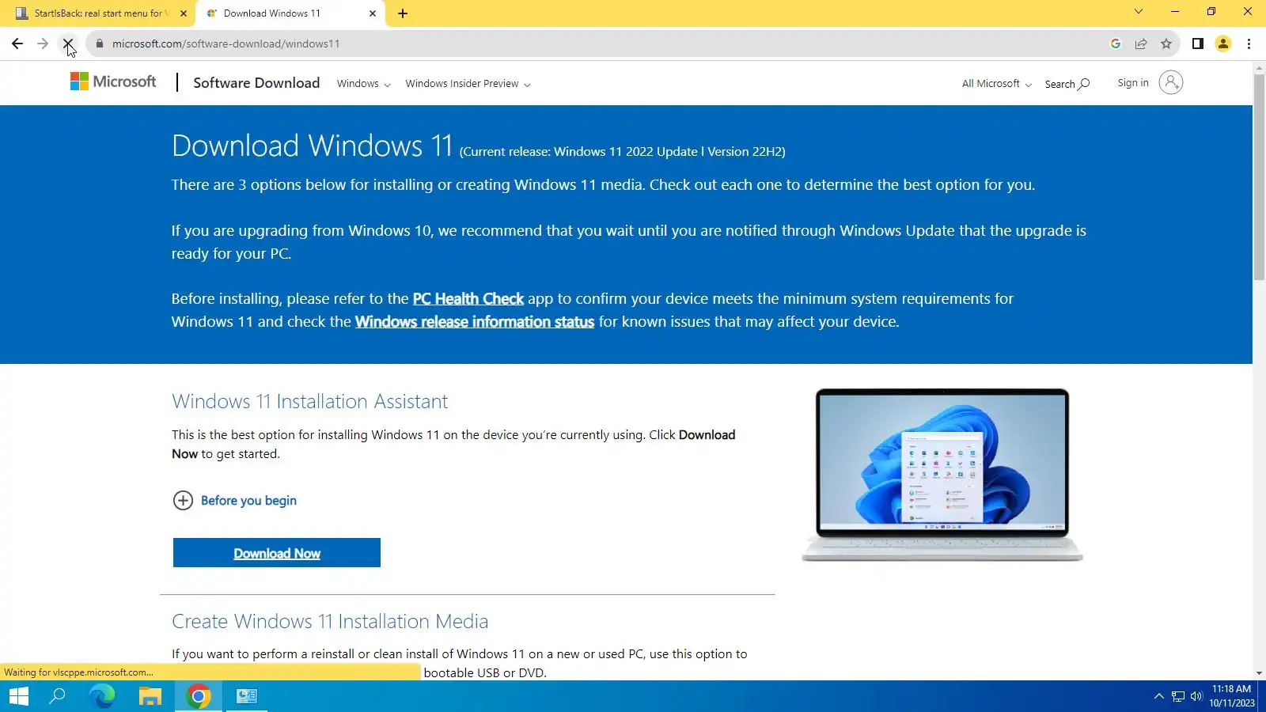Click the page vertical scrollbar thumb

pos(1259,177)
